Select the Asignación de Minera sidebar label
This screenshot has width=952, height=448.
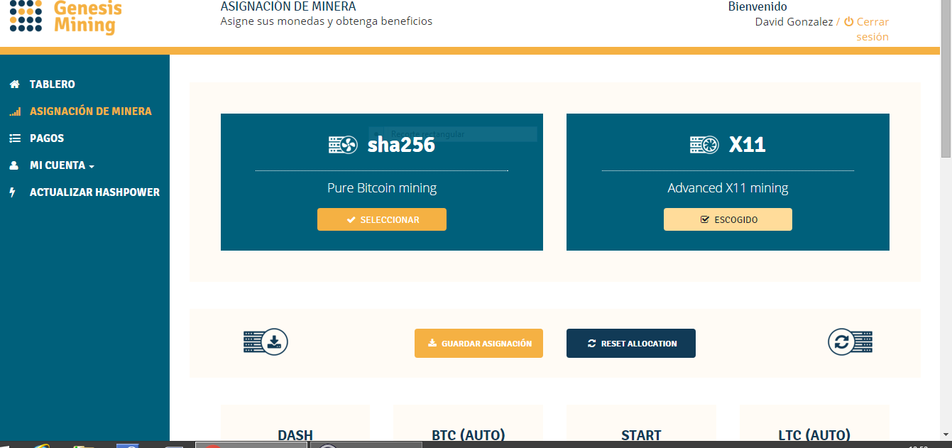(x=90, y=111)
